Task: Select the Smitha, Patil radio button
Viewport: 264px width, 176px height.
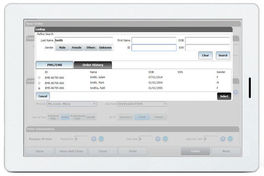Action: (39, 88)
